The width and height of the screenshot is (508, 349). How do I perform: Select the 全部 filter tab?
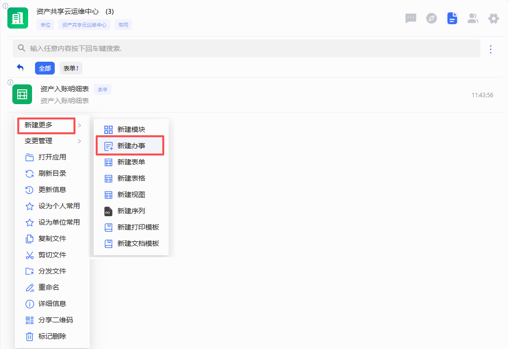point(44,68)
